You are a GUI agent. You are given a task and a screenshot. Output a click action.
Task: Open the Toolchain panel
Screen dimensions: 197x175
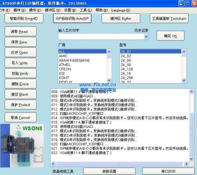[169, 19]
